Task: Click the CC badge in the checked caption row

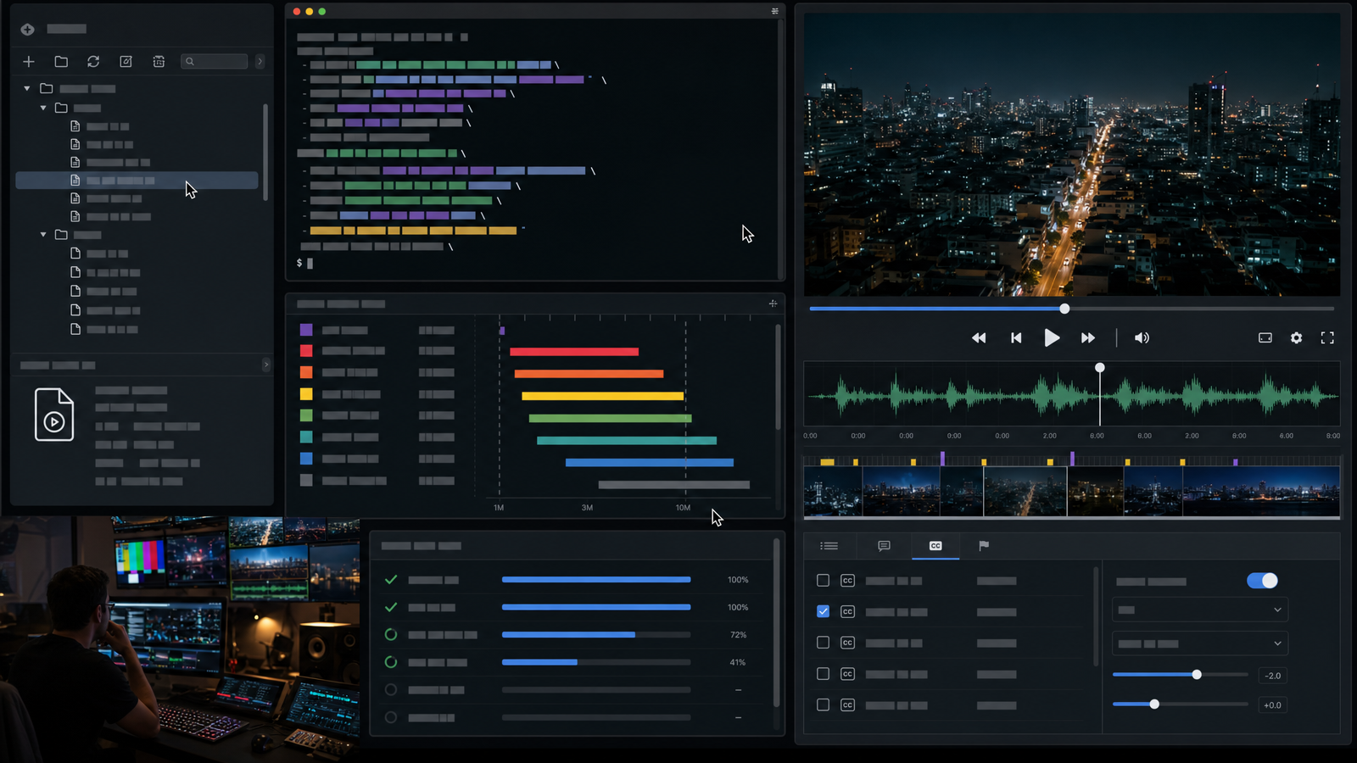Action: click(x=847, y=611)
